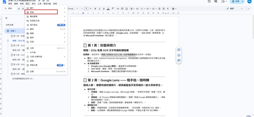Choose 水平線 from Insert menu
This screenshot has height=117, width=254.
(x=46, y=52)
